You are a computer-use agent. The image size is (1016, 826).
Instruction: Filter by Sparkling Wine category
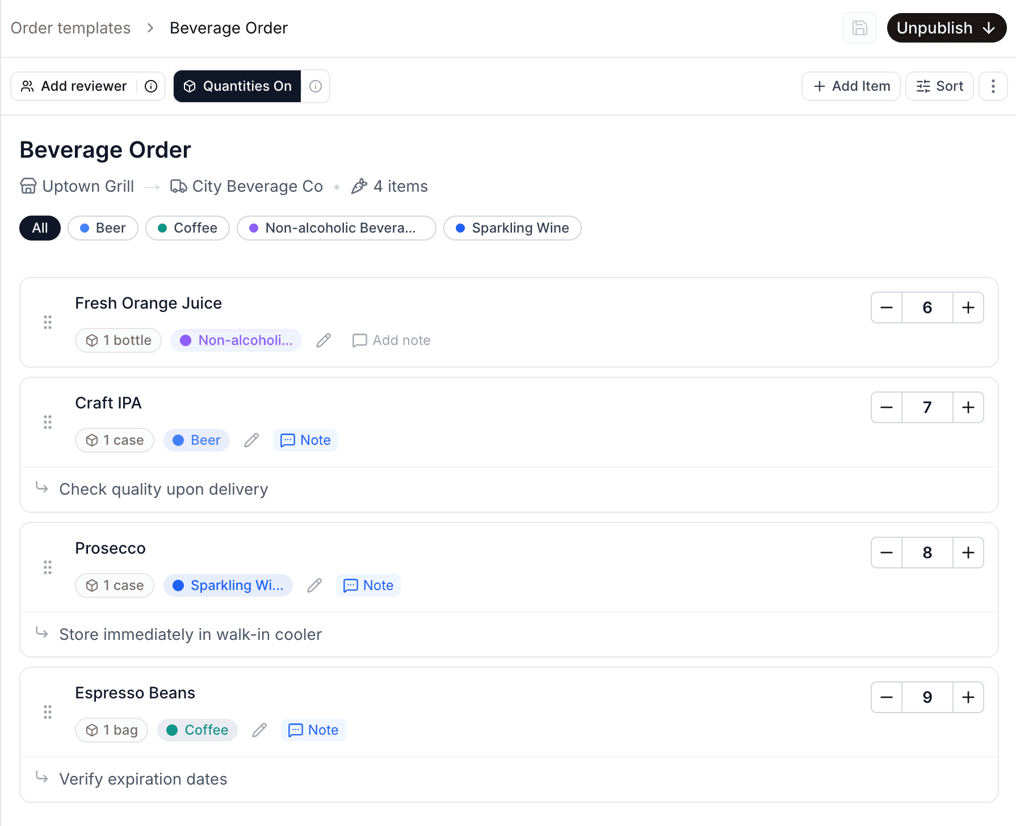[512, 228]
